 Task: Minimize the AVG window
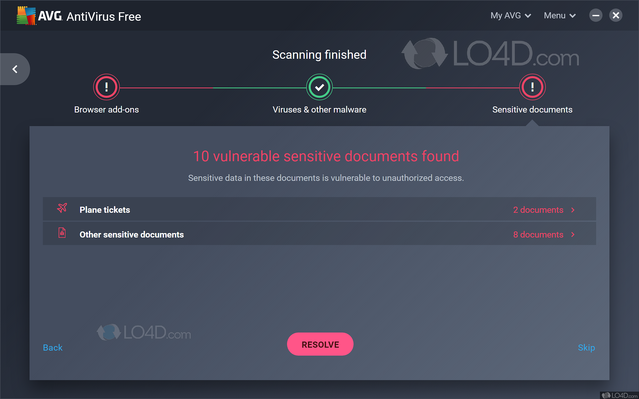[x=596, y=15]
